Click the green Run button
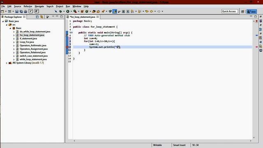Screen dimensions: 263x148 click(68, 12)
